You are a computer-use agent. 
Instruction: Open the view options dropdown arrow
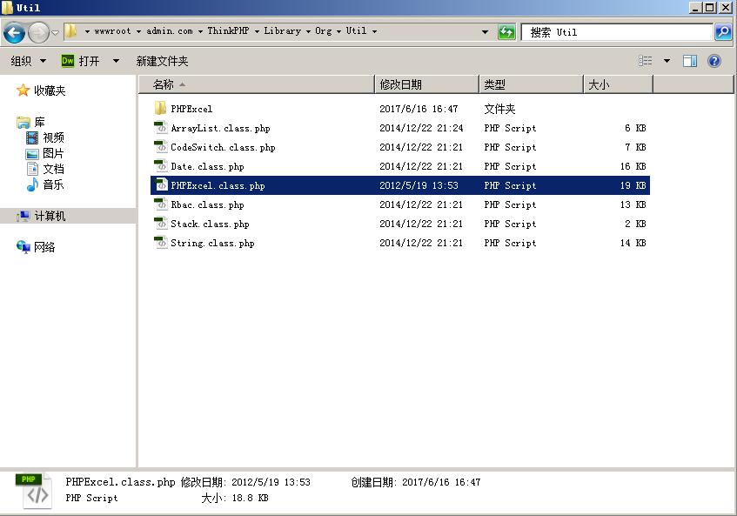pyautogui.click(x=667, y=61)
